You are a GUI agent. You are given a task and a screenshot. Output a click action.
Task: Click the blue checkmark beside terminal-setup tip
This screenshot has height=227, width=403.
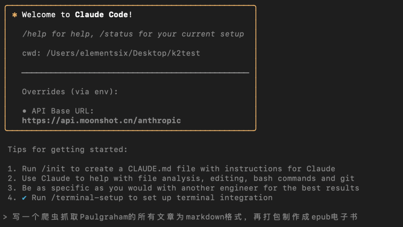(24, 198)
